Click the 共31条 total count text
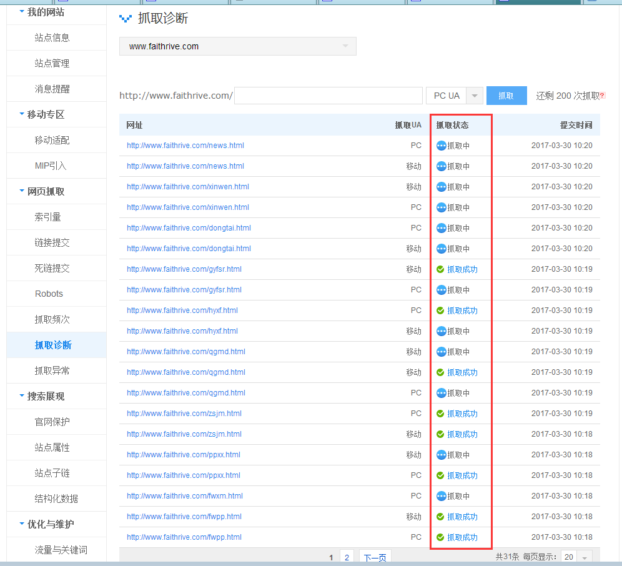The width and height of the screenshot is (622, 566). [x=507, y=557]
